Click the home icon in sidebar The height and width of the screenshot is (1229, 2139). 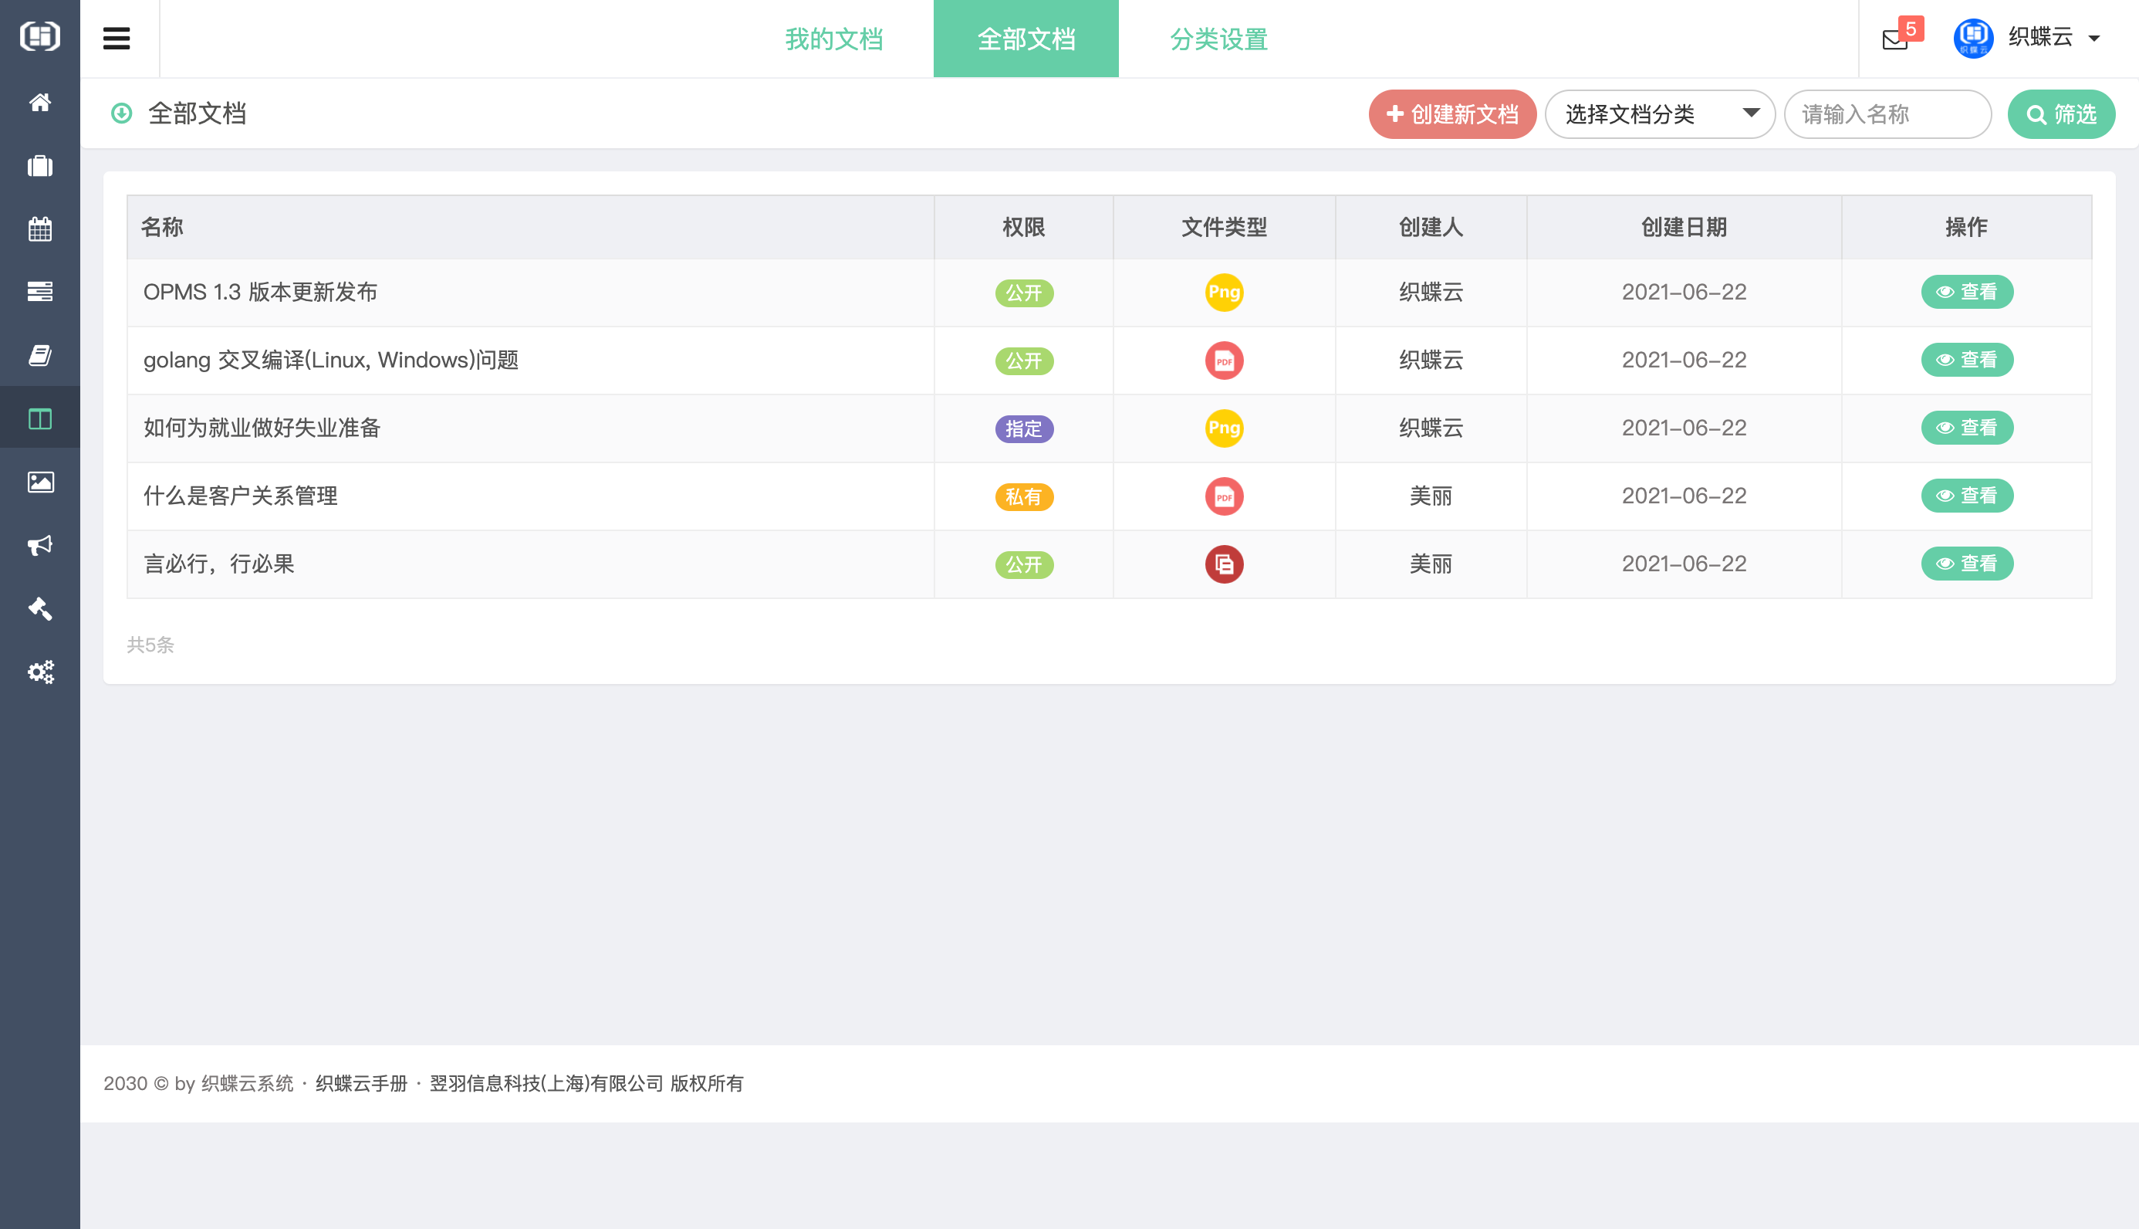coord(39,102)
